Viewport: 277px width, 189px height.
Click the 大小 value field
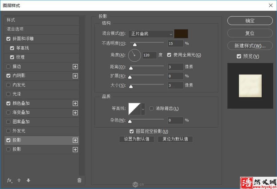175,85
